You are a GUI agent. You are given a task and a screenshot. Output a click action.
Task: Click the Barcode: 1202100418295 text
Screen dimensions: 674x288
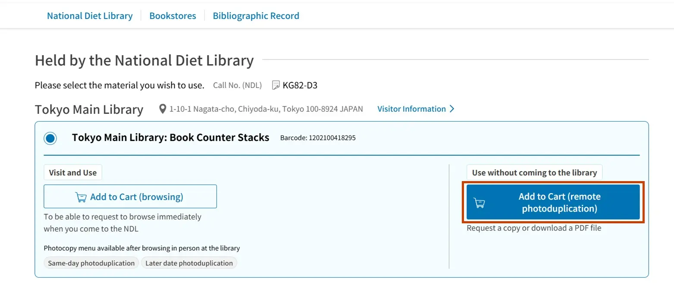[318, 138]
